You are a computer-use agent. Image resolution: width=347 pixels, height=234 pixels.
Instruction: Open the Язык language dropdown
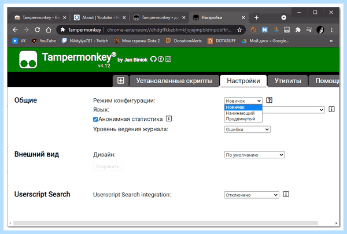tap(293, 110)
